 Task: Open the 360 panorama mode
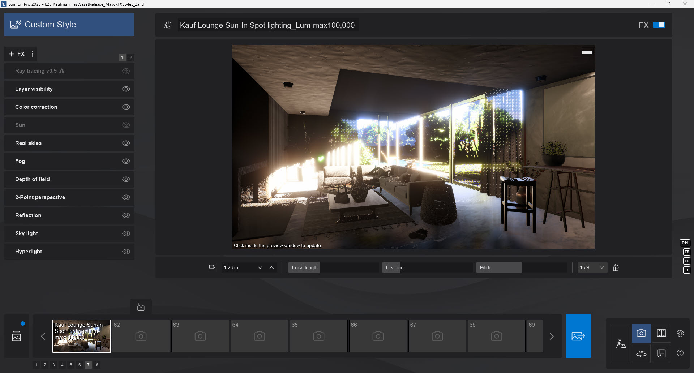point(641,353)
